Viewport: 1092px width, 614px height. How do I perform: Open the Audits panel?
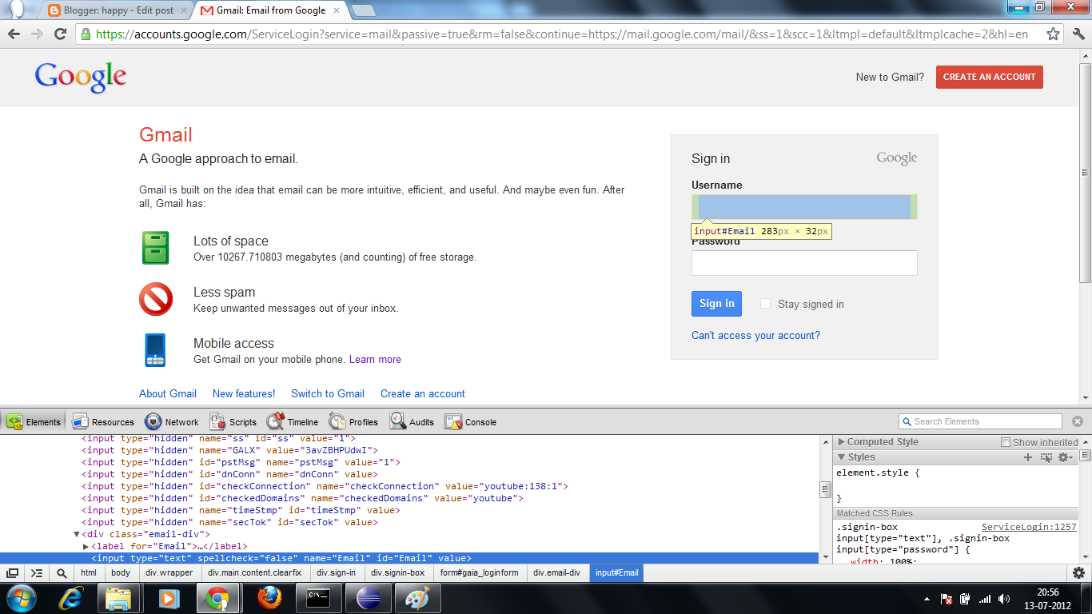point(412,421)
